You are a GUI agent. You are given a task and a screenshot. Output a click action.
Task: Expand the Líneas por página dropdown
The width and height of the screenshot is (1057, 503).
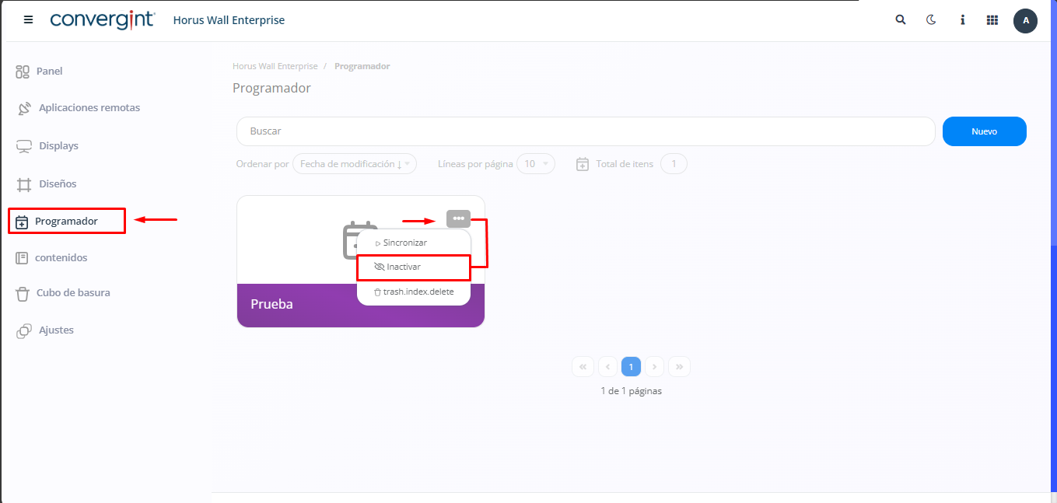pyautogui.click(x=536, y=164)
